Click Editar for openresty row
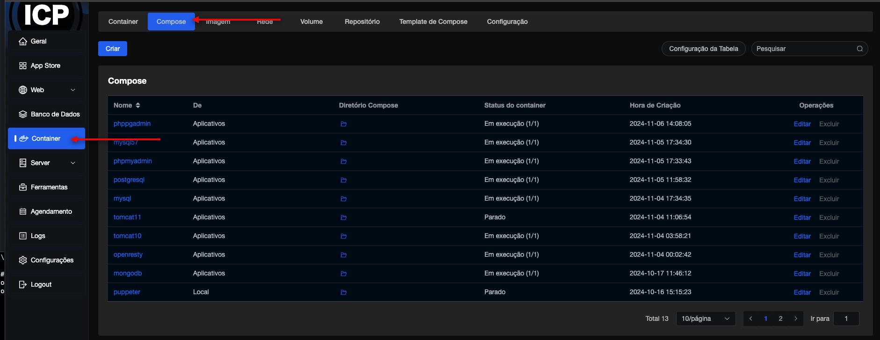This screenshot has width=880, height=340. pyautogui.click(x=802, y=255)
